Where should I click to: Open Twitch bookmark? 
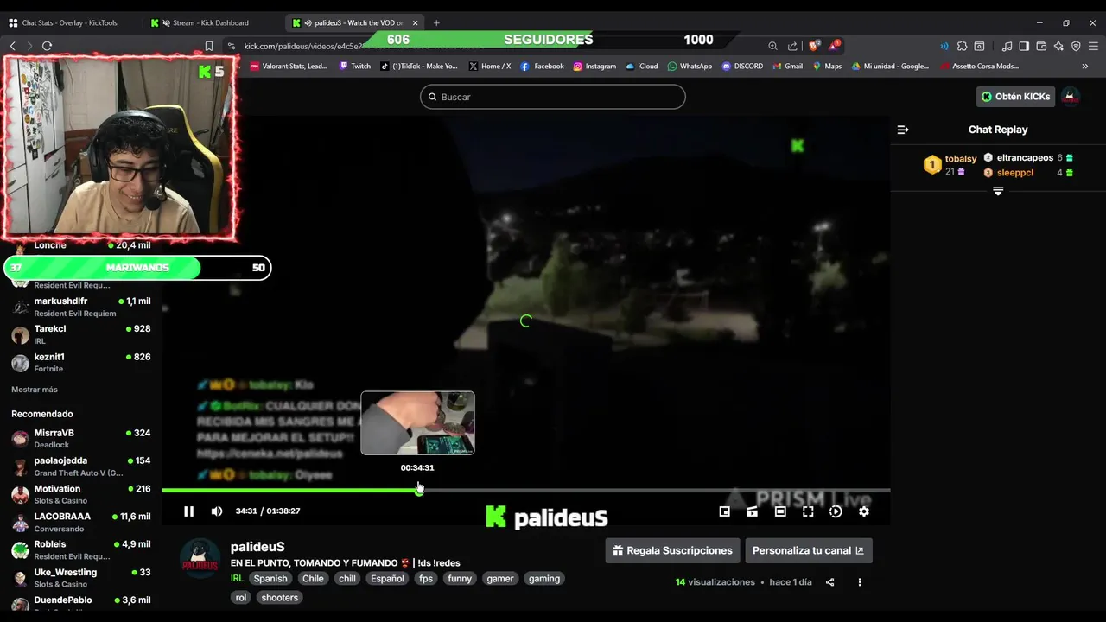click(x=355, y=66)
